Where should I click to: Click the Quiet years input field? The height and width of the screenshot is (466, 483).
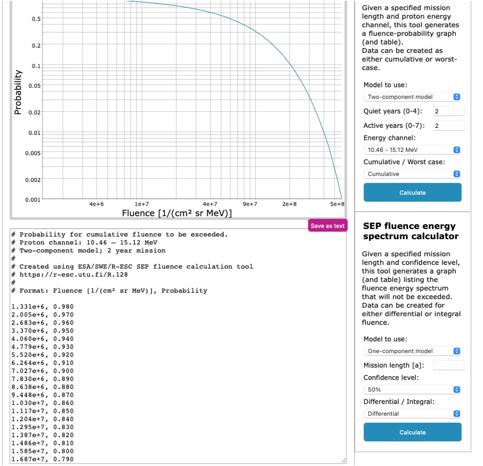tap(449, 111)
